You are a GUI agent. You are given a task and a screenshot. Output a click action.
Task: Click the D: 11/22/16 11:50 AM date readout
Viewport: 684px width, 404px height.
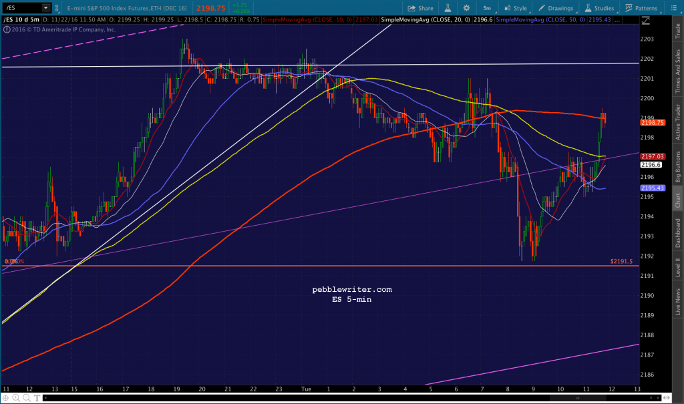click(x=74, y=19)
